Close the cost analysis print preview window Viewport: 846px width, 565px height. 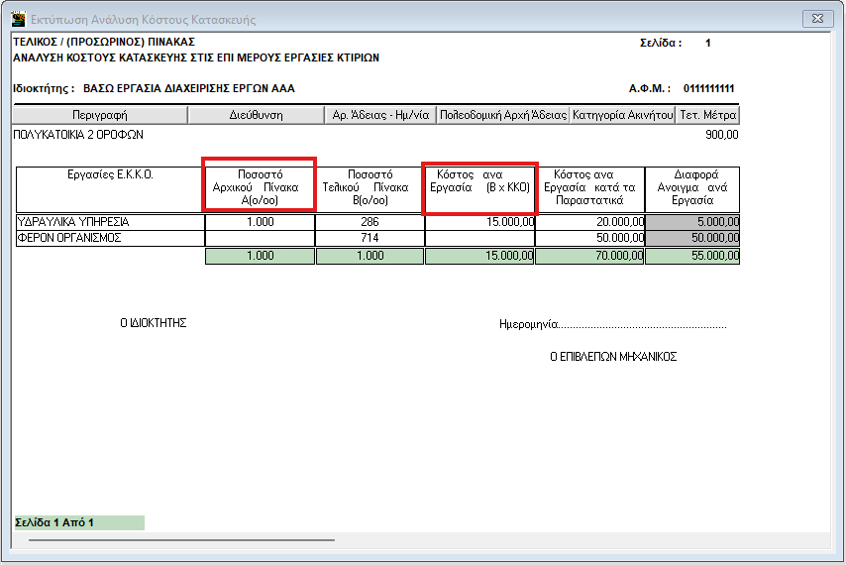[x=815, y=18]
